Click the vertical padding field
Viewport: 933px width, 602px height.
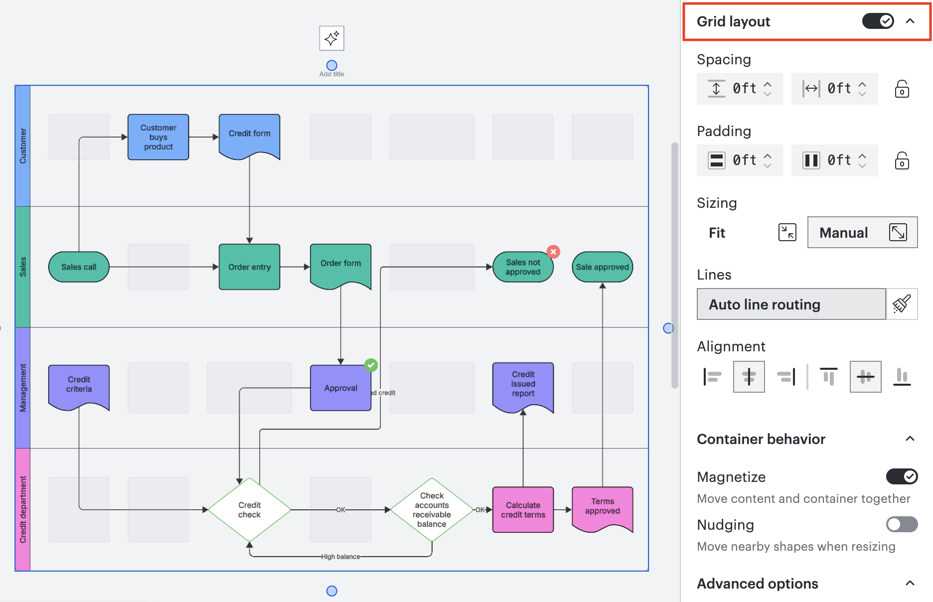click(740, 160)
